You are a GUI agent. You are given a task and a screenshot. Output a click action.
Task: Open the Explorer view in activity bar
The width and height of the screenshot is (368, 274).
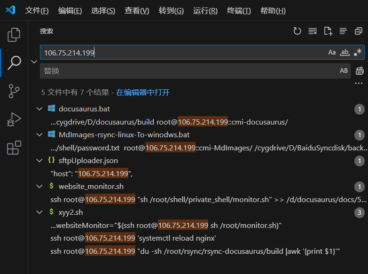pyautogui.click(x=14, y=35)
